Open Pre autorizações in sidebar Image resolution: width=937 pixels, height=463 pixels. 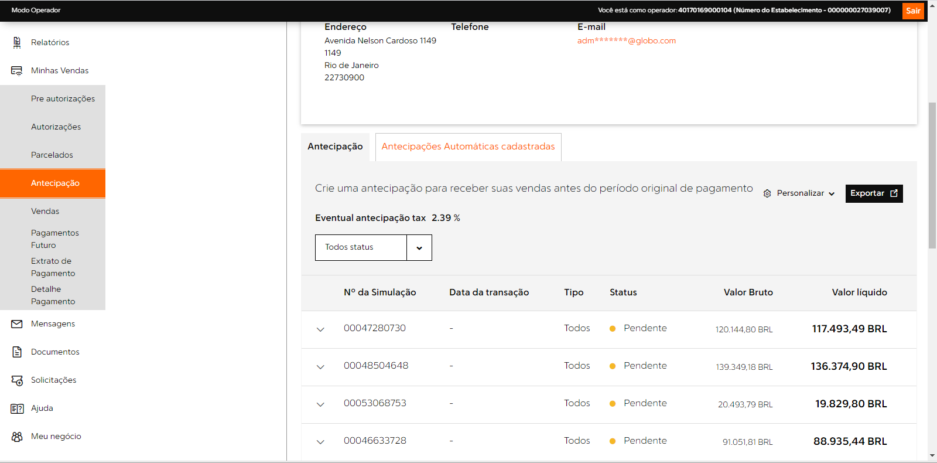coord(63,98)
